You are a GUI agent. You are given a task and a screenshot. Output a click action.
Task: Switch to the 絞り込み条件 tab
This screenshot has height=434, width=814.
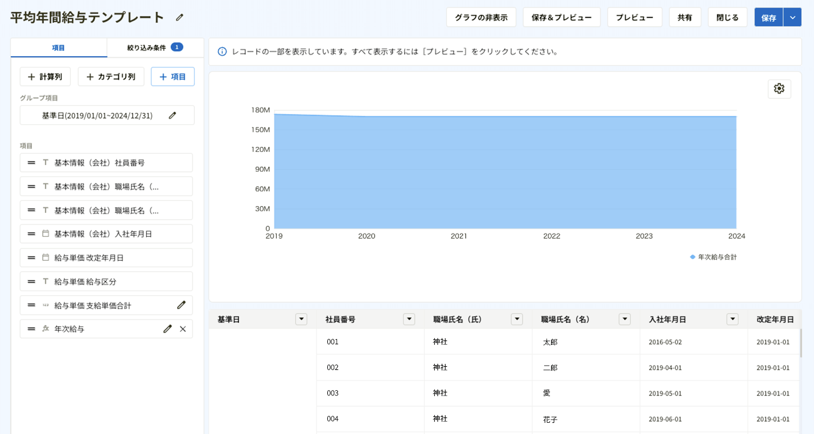(x=155, y=48)
